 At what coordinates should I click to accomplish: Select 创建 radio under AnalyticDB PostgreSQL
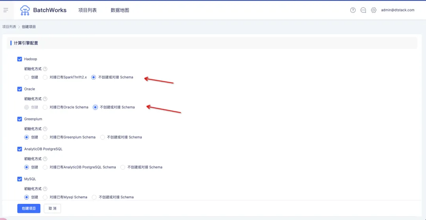(x=26, y=167)
